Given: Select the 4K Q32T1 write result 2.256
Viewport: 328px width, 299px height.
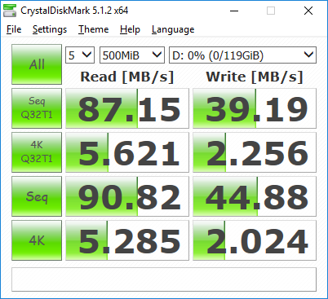Looking at the screenshot, I should 255,152.
